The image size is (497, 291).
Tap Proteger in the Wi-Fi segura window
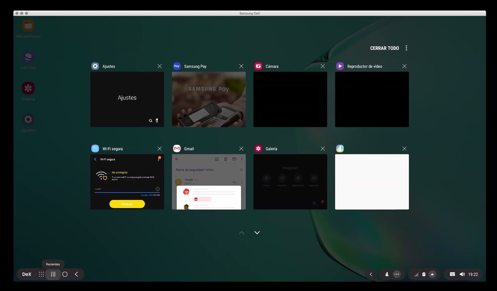click(x=127, y=204)
